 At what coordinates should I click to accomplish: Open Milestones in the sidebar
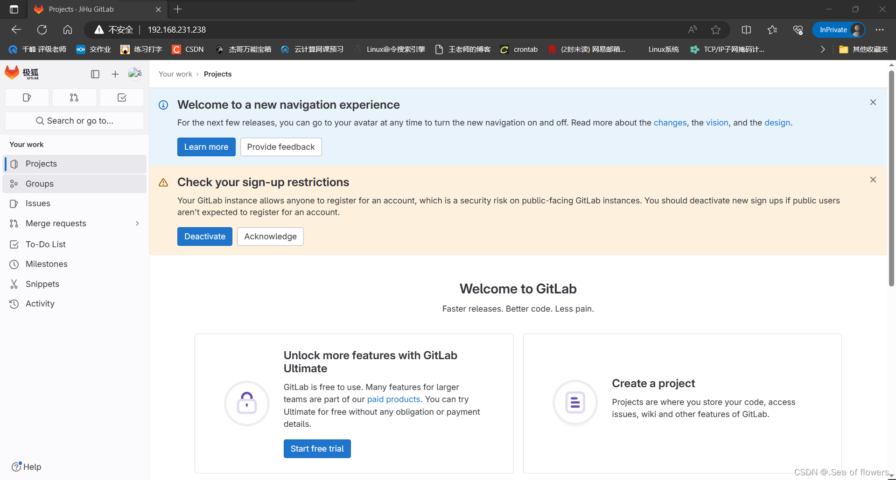coord(75,264)
